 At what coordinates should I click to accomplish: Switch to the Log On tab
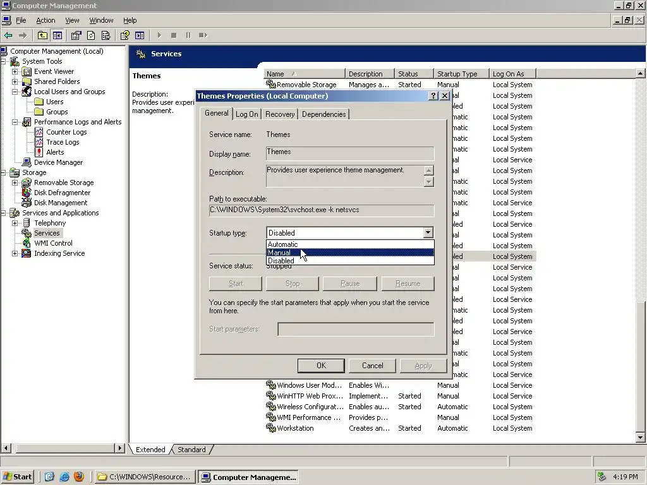click(x=247, y=114)
